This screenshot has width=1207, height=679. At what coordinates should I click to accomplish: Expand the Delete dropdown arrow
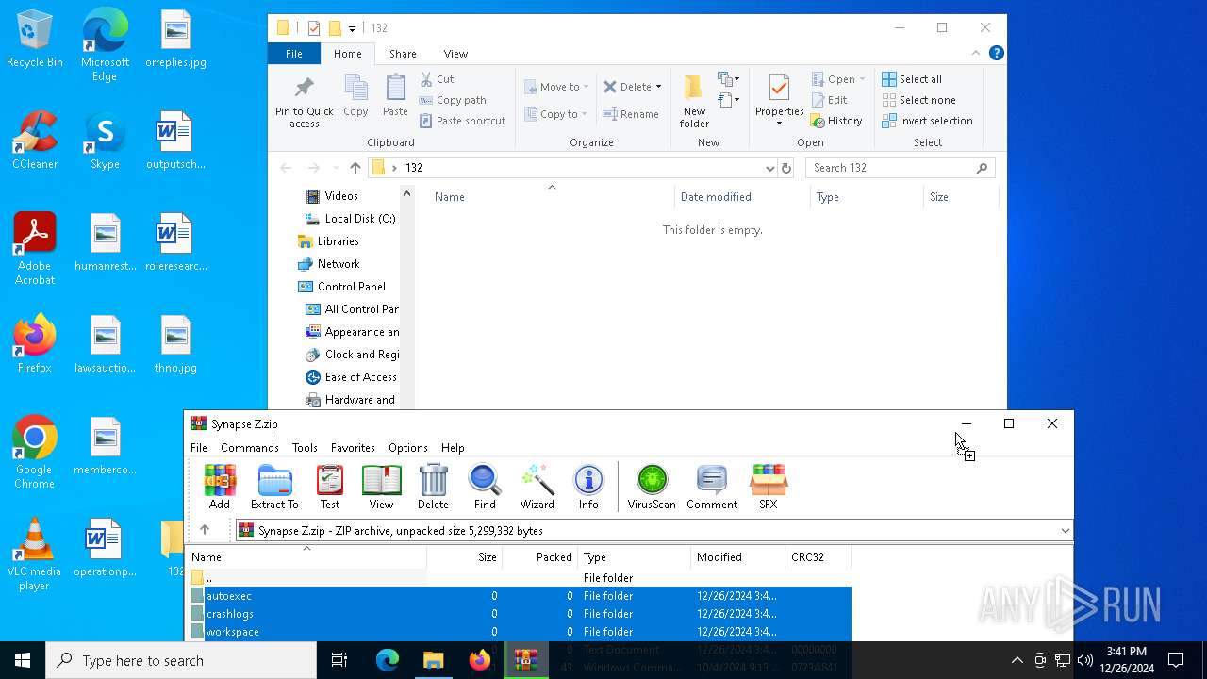(658, 87)
